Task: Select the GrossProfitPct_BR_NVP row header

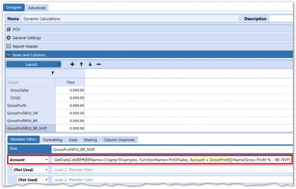Action: click(30, 128)
